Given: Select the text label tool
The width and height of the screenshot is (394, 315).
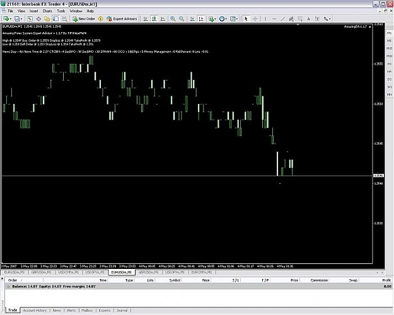Looking at the screenshot, I should (317, 19).
